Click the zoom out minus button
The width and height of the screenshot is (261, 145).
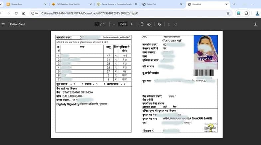click(114, 24)
